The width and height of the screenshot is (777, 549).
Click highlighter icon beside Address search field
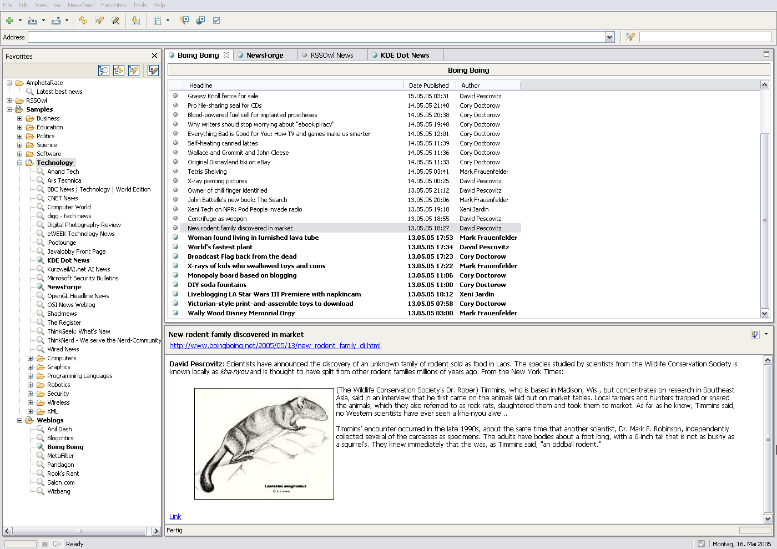[630, 37]
